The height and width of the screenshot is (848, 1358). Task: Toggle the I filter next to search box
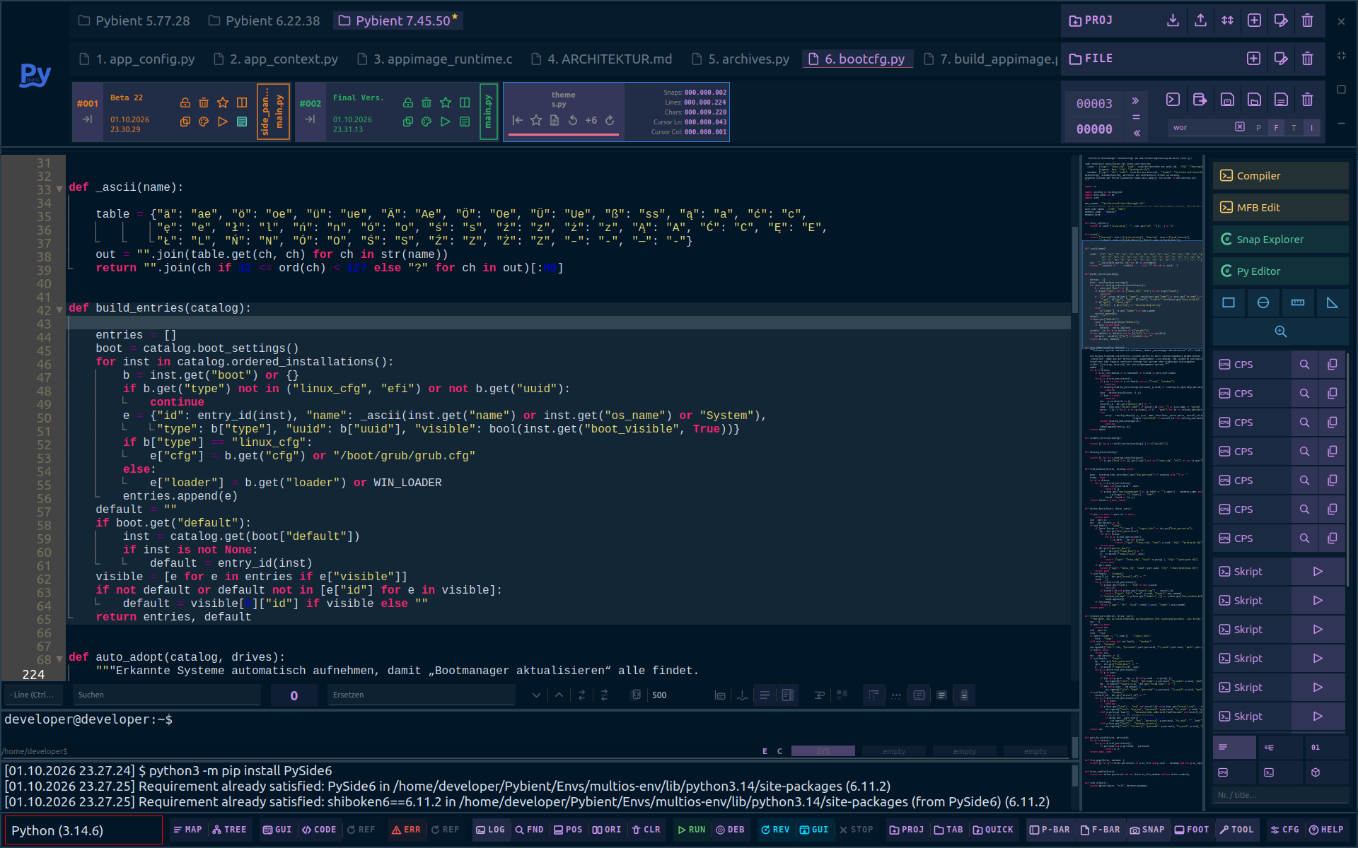point(1311,128)
